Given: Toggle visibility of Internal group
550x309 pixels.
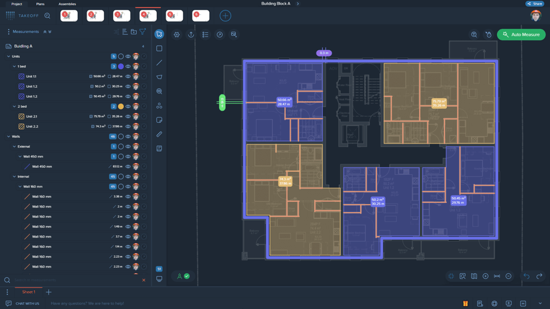Looking at the screenshot, I should point(128,176).
